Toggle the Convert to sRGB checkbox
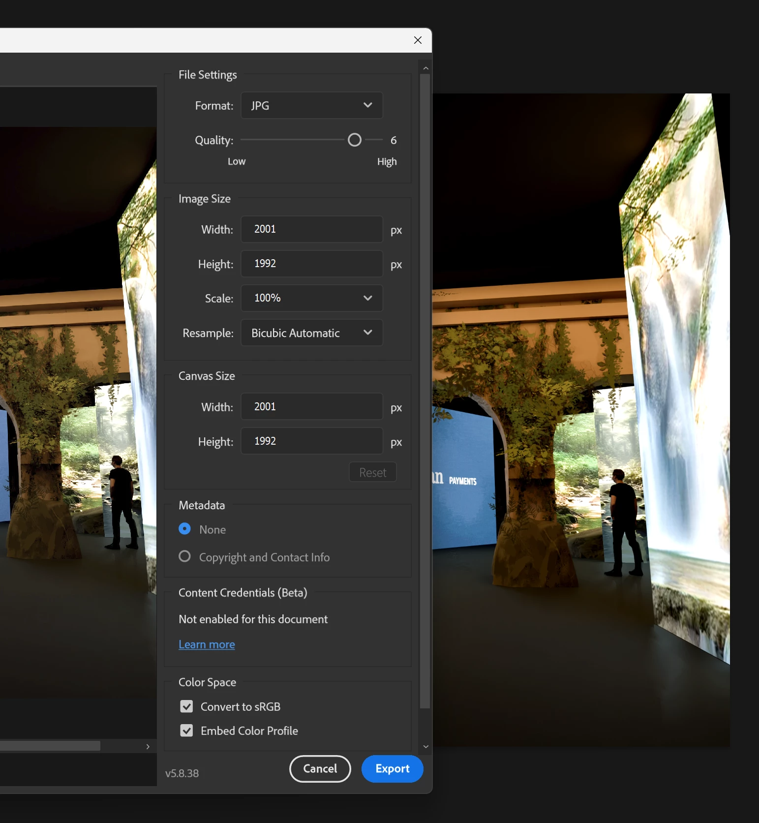The height and width of the screenshot is (823, 759). 186,706
